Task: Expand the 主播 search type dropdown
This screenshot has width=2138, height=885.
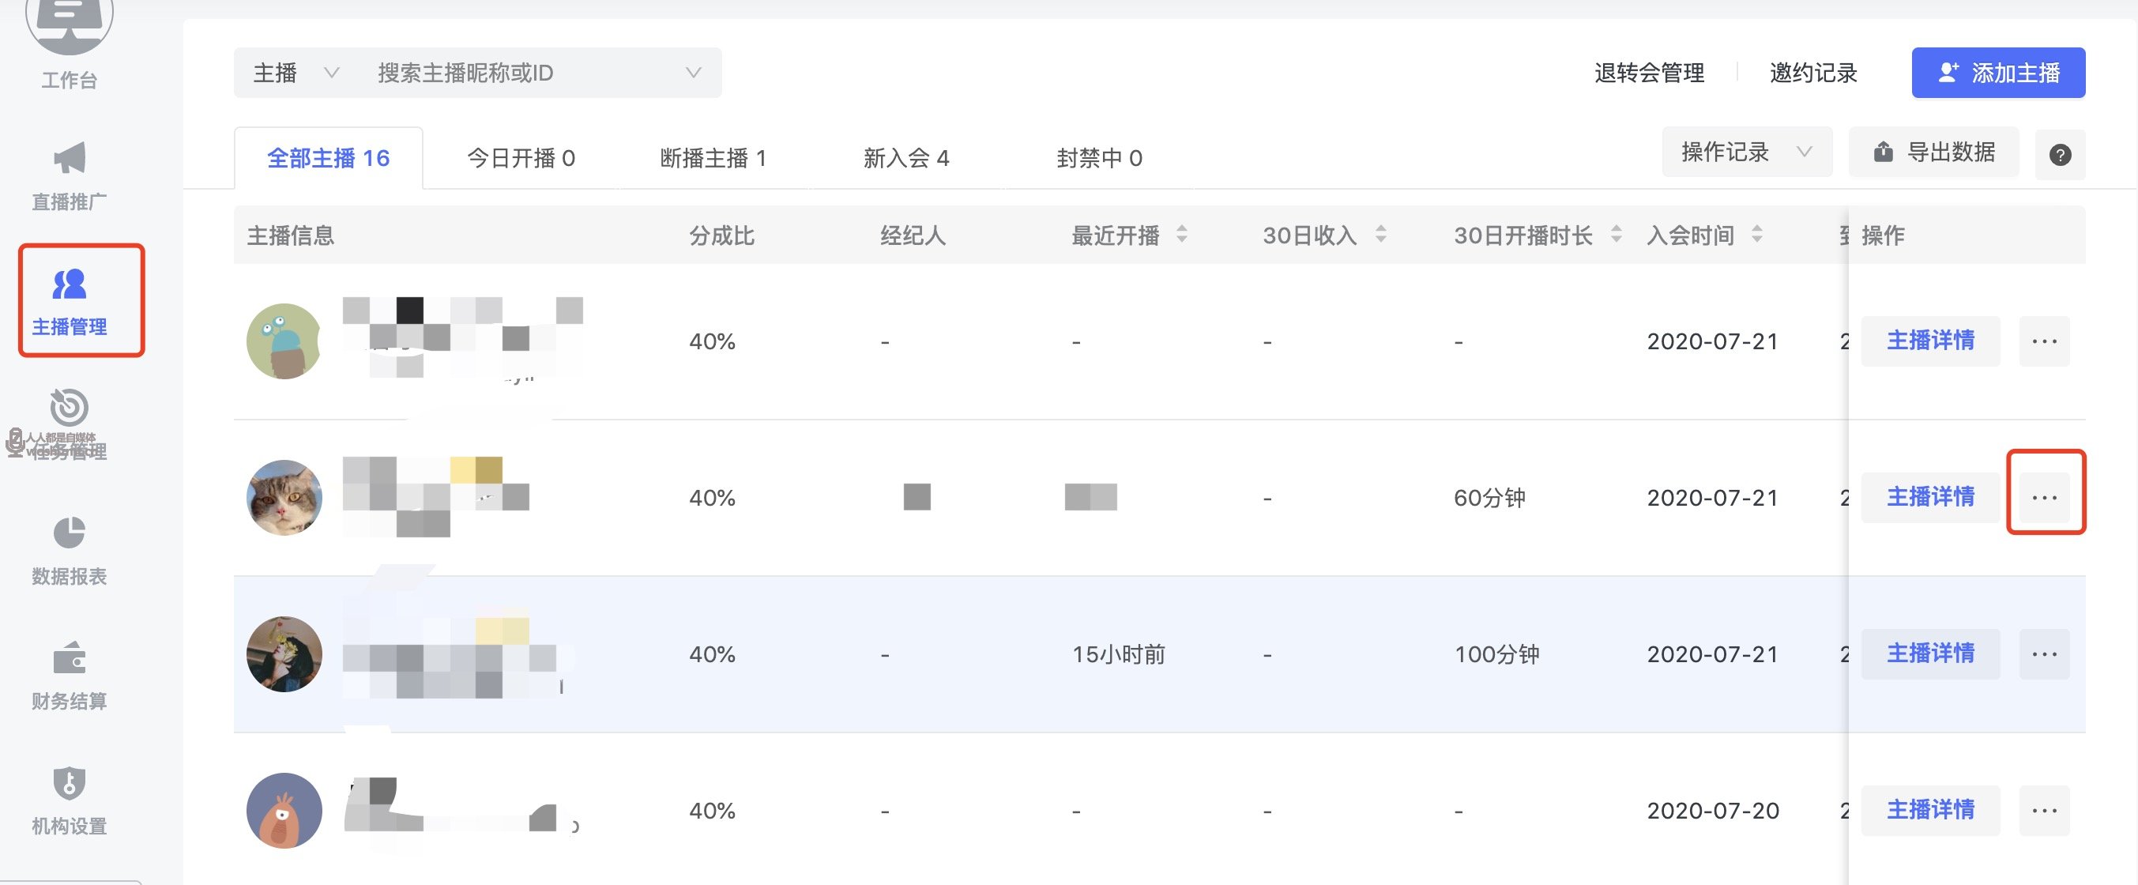Action: click(296, 73)
